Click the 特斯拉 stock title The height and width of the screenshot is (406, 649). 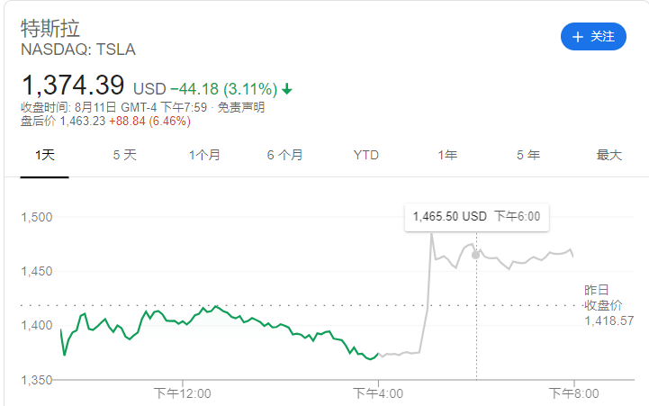click(x=50, y=27)
